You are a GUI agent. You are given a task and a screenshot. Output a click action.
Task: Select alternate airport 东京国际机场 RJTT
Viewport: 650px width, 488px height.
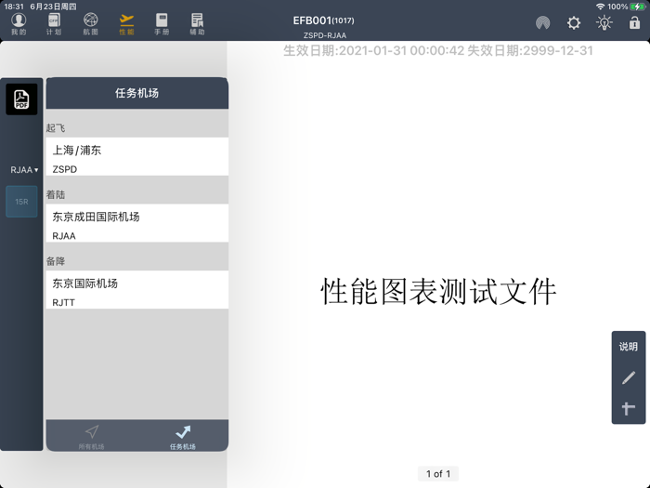click(x=137, y=290)
